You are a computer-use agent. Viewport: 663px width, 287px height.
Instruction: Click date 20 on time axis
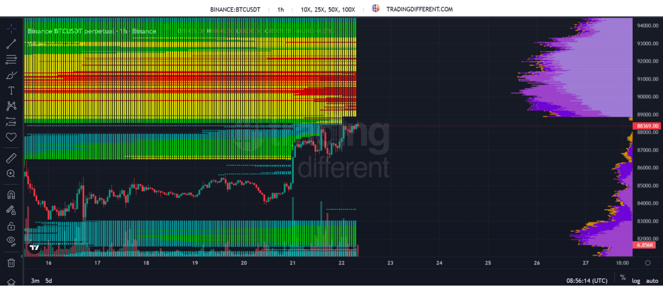click(244, 263)
